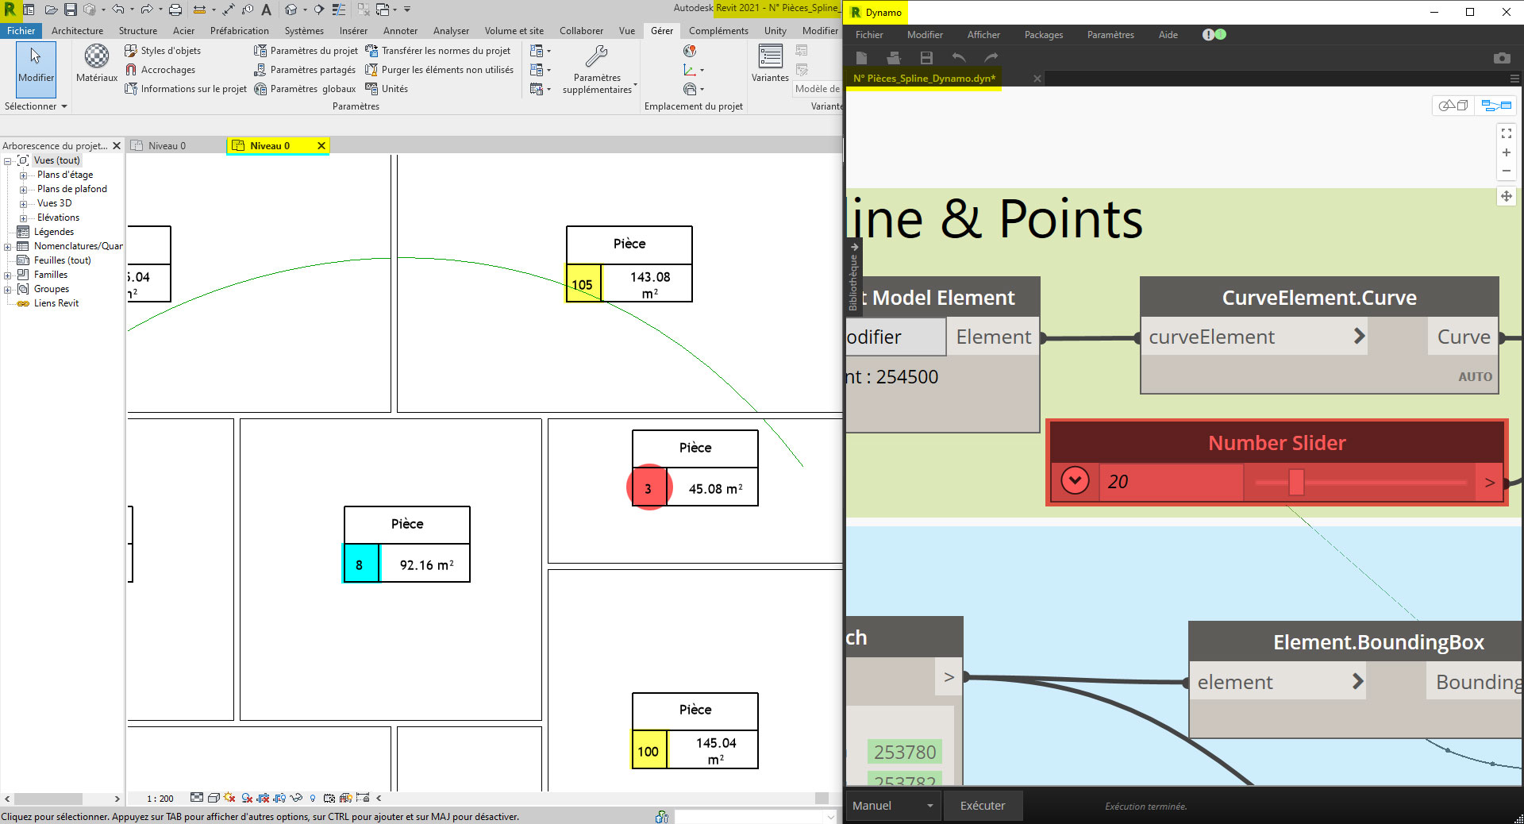
Task: Toggle sun path icon in view control bar
Action: [229, 798]
